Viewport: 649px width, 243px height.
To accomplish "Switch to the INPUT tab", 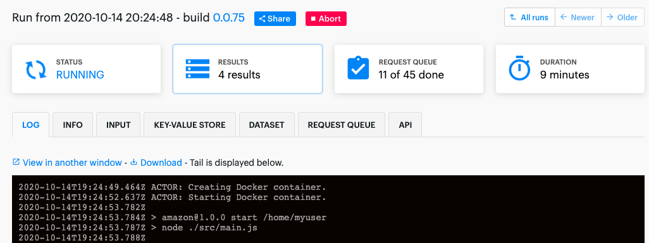I will coord(118,125).
